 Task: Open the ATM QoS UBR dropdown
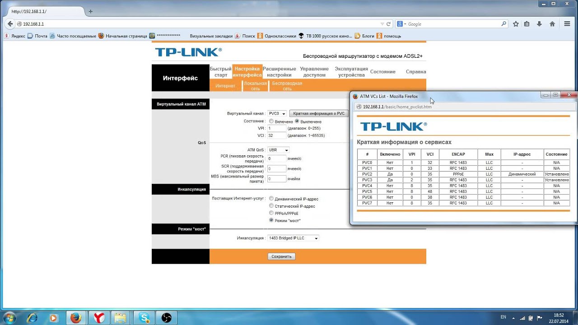point(278,150)
